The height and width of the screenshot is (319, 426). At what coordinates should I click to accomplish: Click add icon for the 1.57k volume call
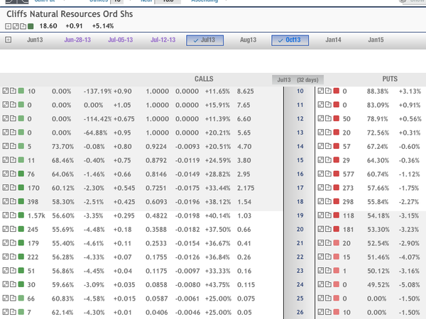point(13,216)
